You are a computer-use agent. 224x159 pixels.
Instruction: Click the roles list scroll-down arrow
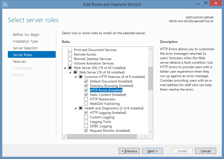click(150, 132)
